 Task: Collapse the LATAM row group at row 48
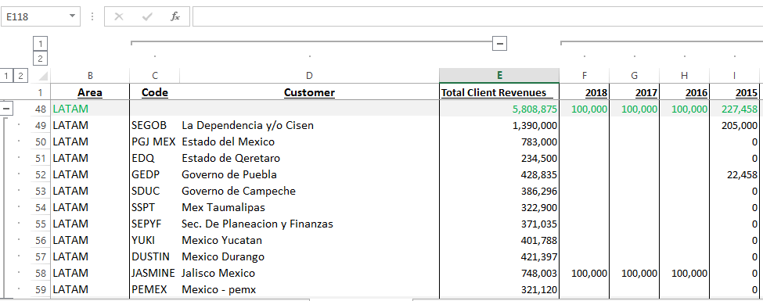tap(6, 109)
